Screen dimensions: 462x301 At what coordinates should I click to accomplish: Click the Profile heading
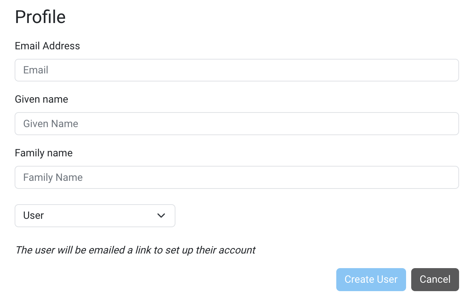tap(40, 17)
